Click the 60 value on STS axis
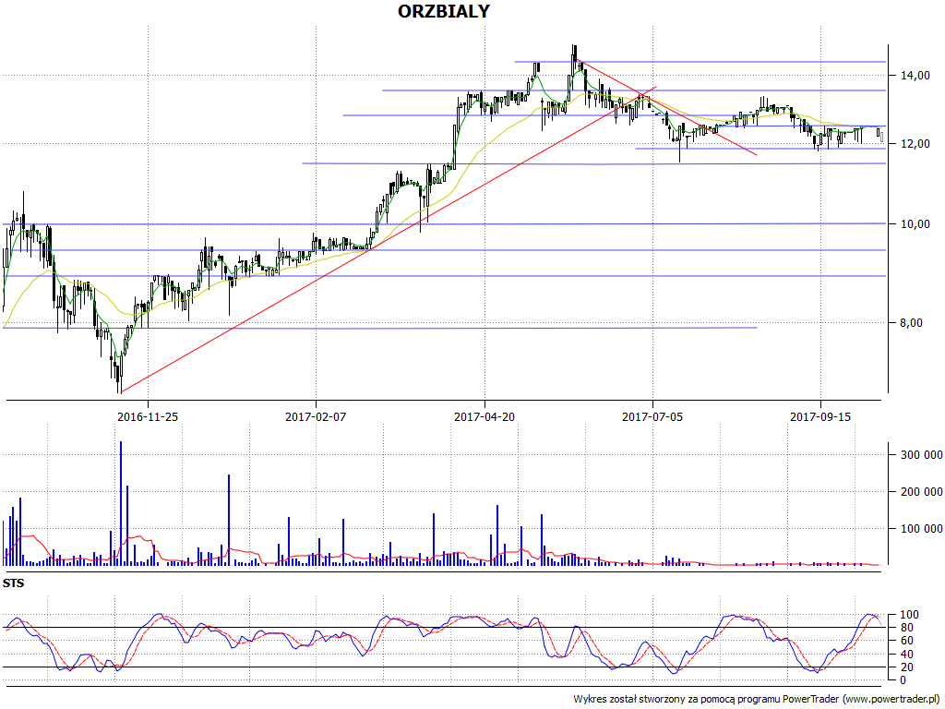The height and width of the screenshot is (709, 945). pos(906,641)
